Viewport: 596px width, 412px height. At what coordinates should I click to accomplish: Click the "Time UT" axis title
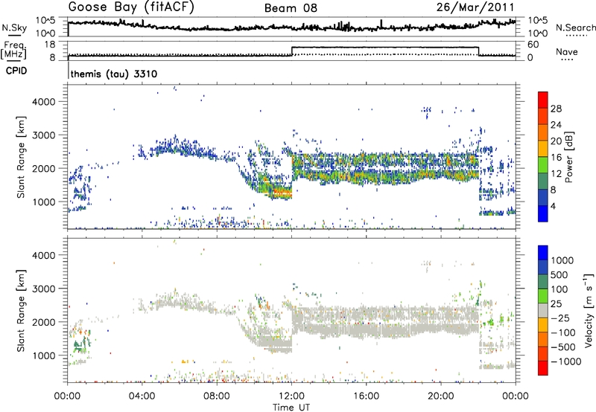[x=291, y=408]
